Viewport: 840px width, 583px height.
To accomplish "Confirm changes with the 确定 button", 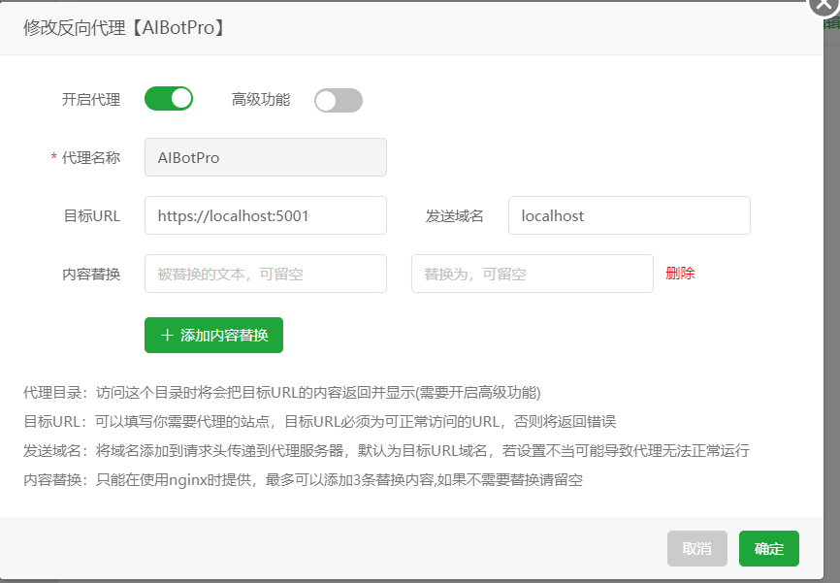I will [x=768, y=548].
